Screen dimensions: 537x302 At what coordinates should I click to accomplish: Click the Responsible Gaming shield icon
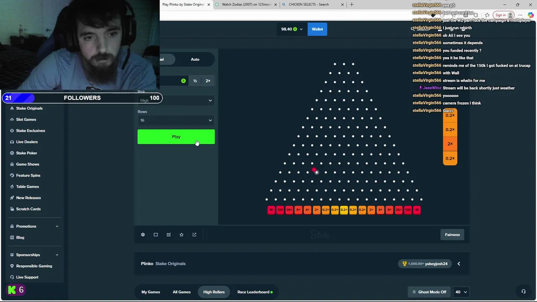(x=12, y=266)
